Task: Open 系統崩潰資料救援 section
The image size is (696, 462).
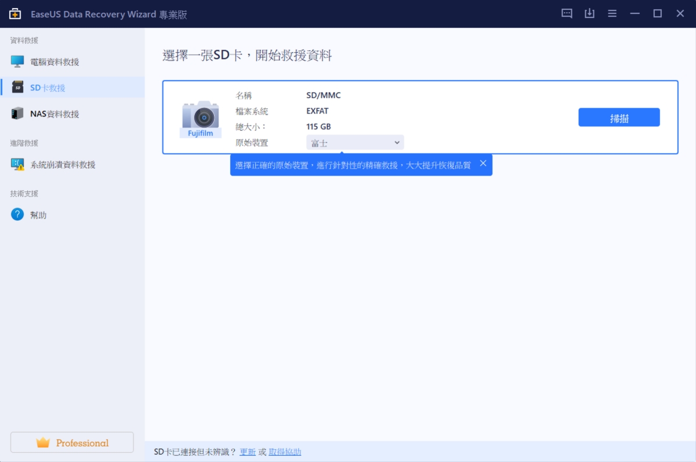Action: click(72, 165)
